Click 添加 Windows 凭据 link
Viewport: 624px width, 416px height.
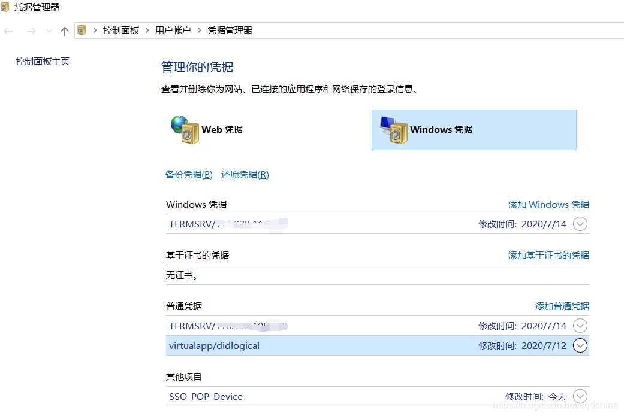[548, 204]
